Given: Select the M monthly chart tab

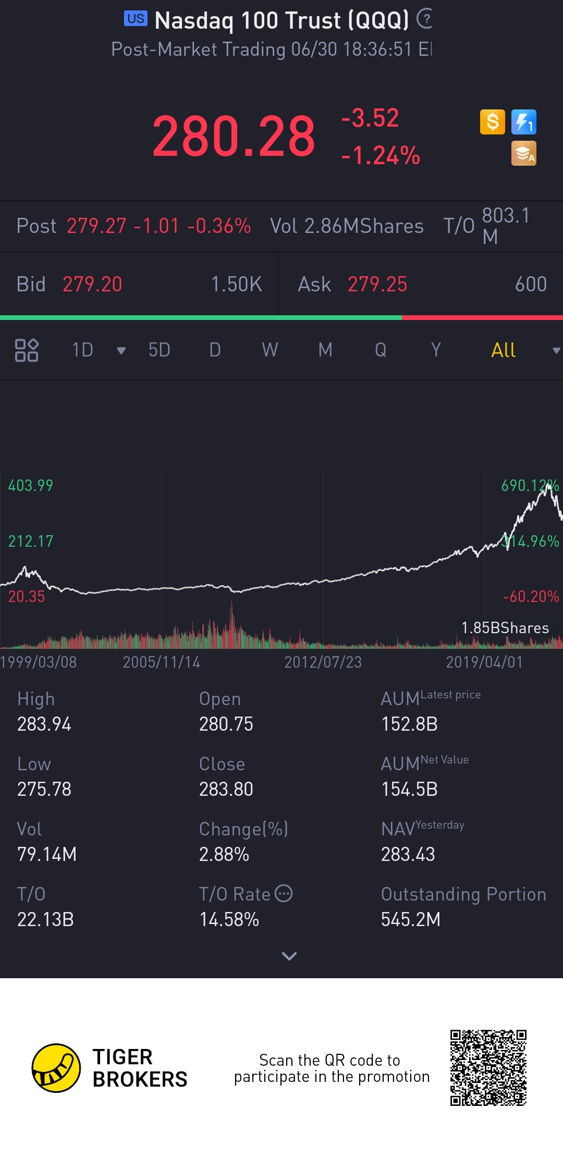Looking at the screenshot, I should [x=325, y=350].
